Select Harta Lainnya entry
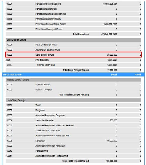This screenshot has height=165, width=146. click(42, 151)
